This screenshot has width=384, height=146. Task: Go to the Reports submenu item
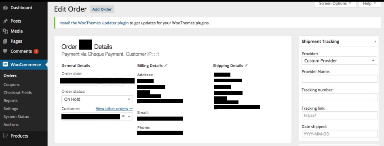tap(11, 100)
